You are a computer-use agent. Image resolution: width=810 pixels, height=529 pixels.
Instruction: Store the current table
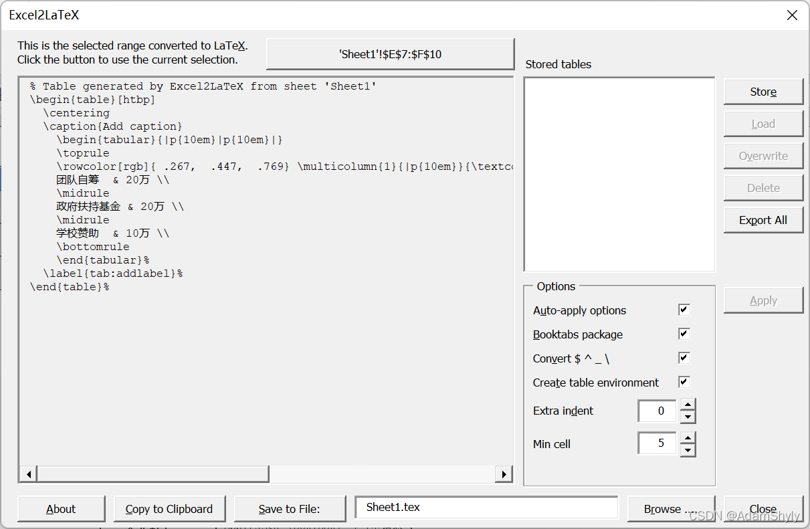click(763, 92)
